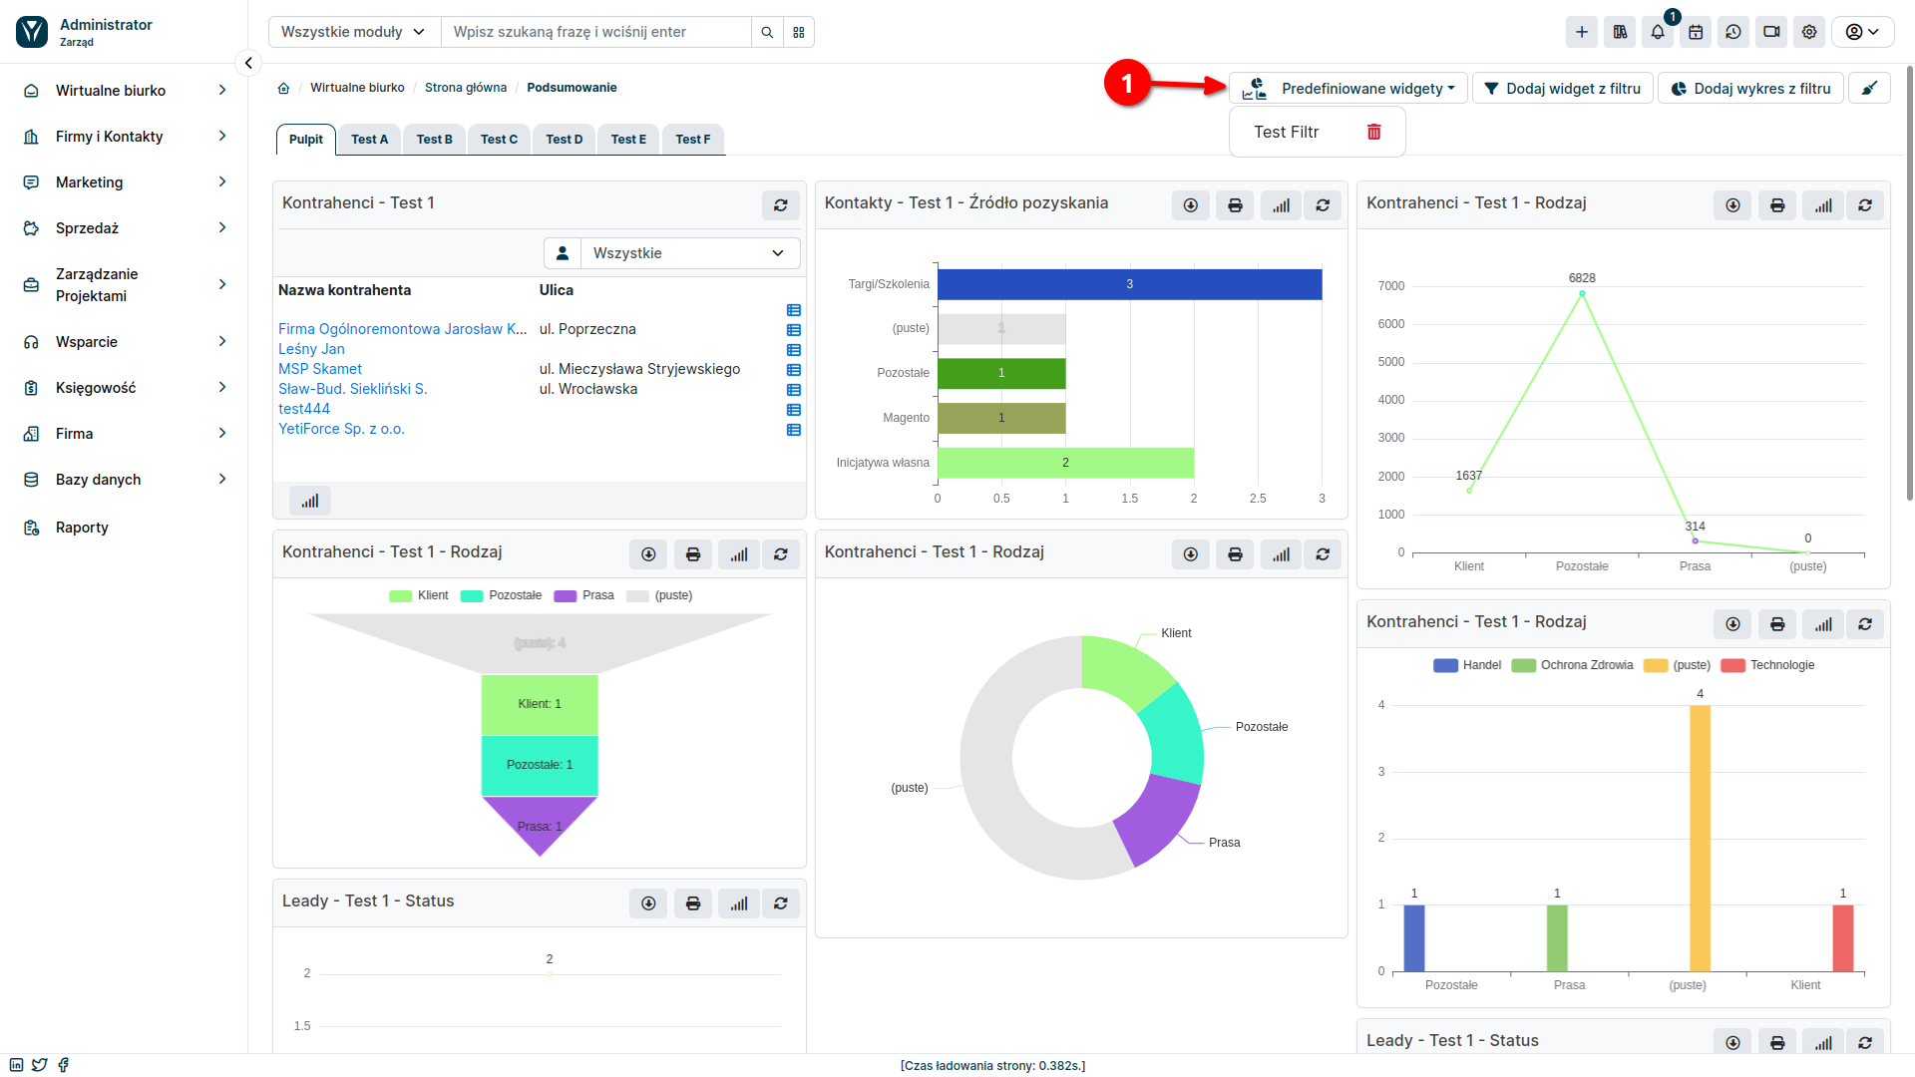Expand Firmy i Kontakty menu

[124, 137]
